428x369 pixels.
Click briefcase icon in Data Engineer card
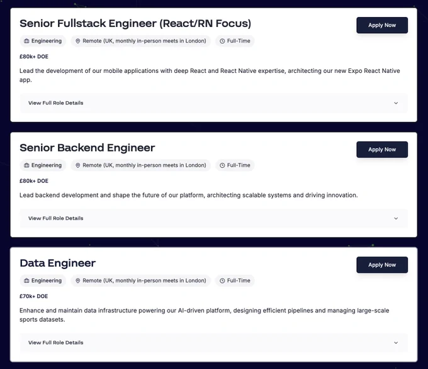pyautogui.click(x=26, y=280)
